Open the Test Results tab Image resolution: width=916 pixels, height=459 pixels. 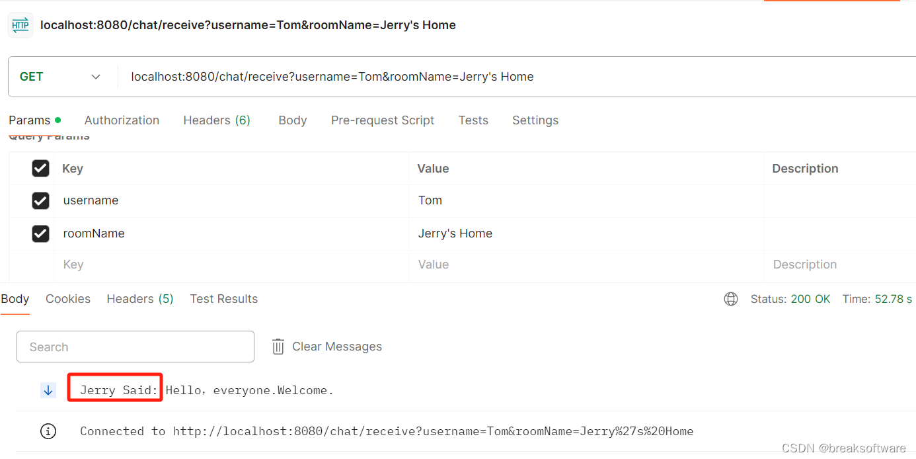223,299
